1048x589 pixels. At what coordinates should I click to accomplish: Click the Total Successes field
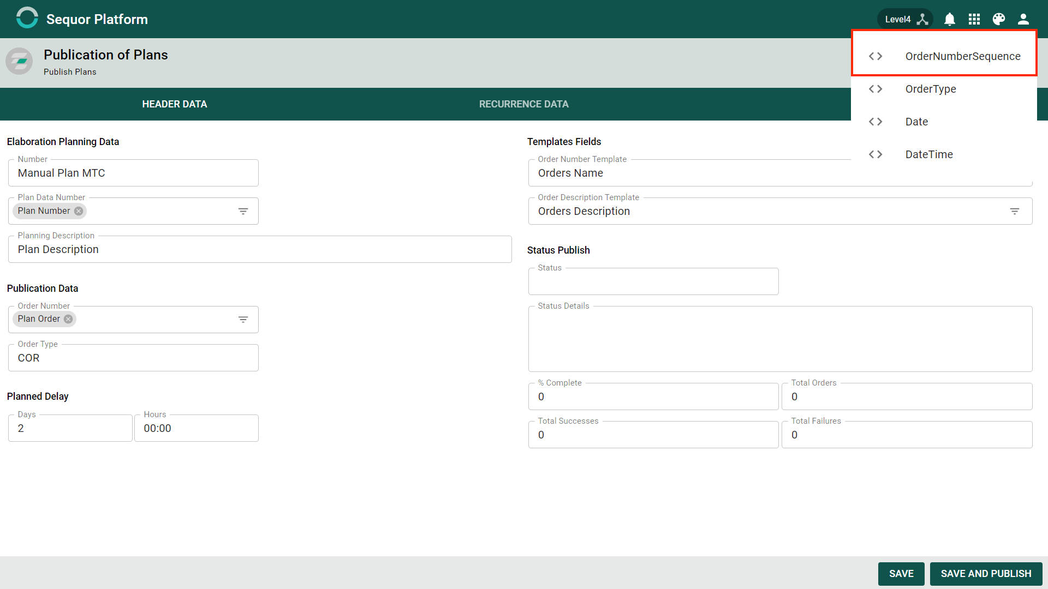coord(653,435)
